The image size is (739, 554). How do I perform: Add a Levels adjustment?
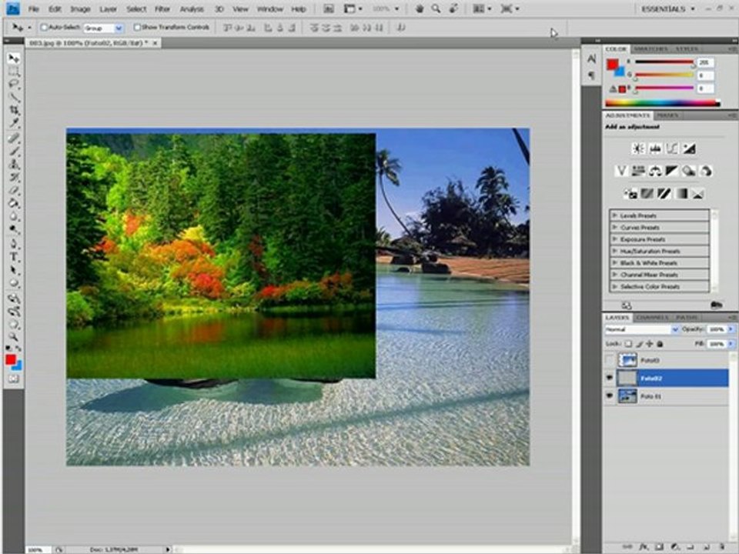655,149
